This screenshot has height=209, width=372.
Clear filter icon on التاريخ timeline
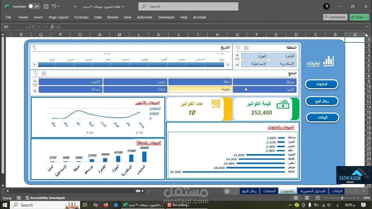tap(34, 47)
